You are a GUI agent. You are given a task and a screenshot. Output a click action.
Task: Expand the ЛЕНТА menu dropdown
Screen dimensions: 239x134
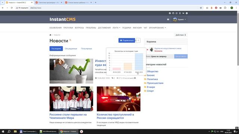pyautogui.click(x=117, y=28)
